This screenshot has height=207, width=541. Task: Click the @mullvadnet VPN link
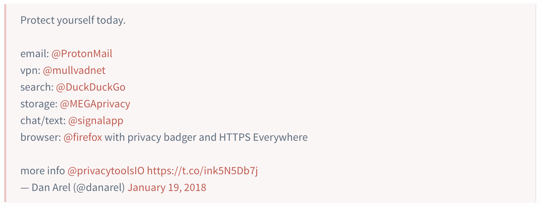tap(74, 70)
